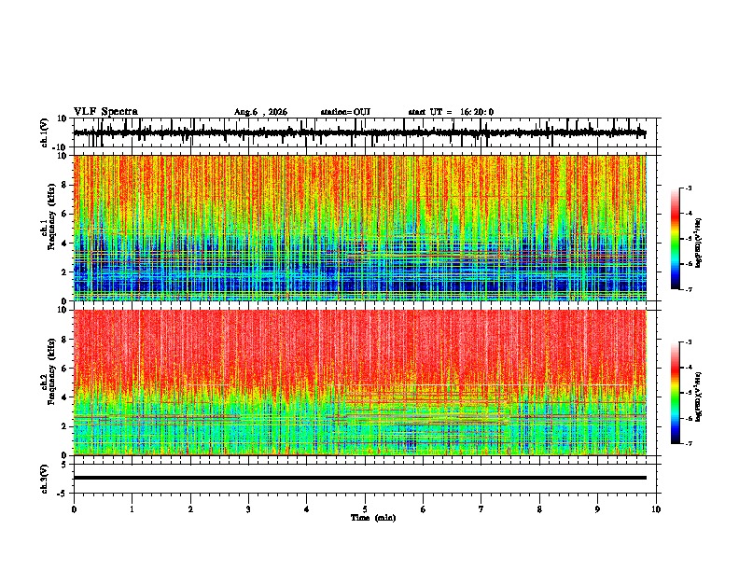Click inside the ch.2 frequency spectrogram

pyautogui.click(x=360, y=383)
